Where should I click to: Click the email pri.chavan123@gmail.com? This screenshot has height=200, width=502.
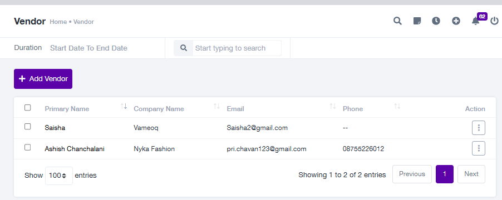(267, 149)
